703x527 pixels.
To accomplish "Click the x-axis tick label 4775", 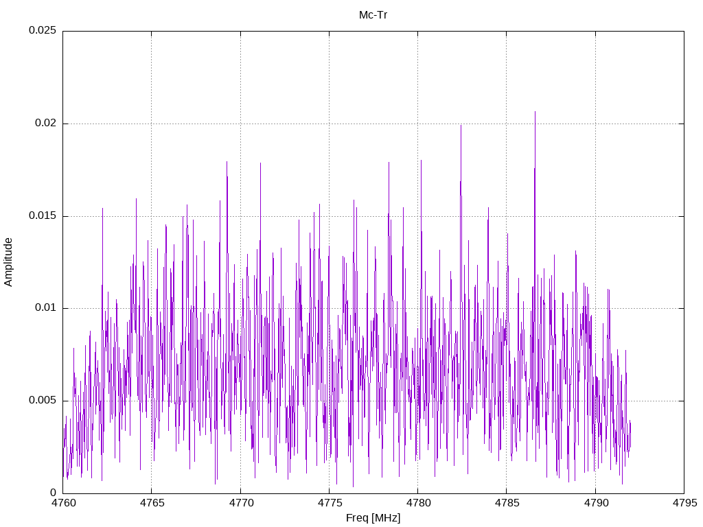I will point(330,503).
